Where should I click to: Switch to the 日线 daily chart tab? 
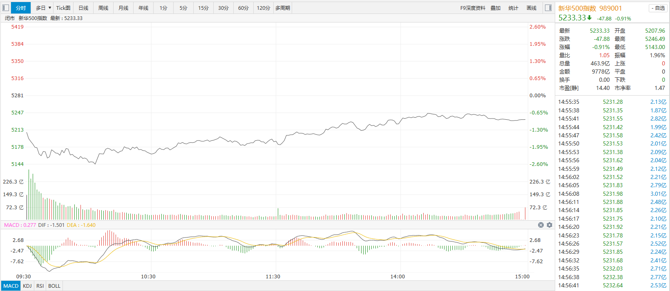click(83, 8)
